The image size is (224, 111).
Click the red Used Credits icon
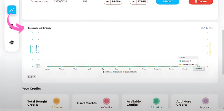coord(106,101)
